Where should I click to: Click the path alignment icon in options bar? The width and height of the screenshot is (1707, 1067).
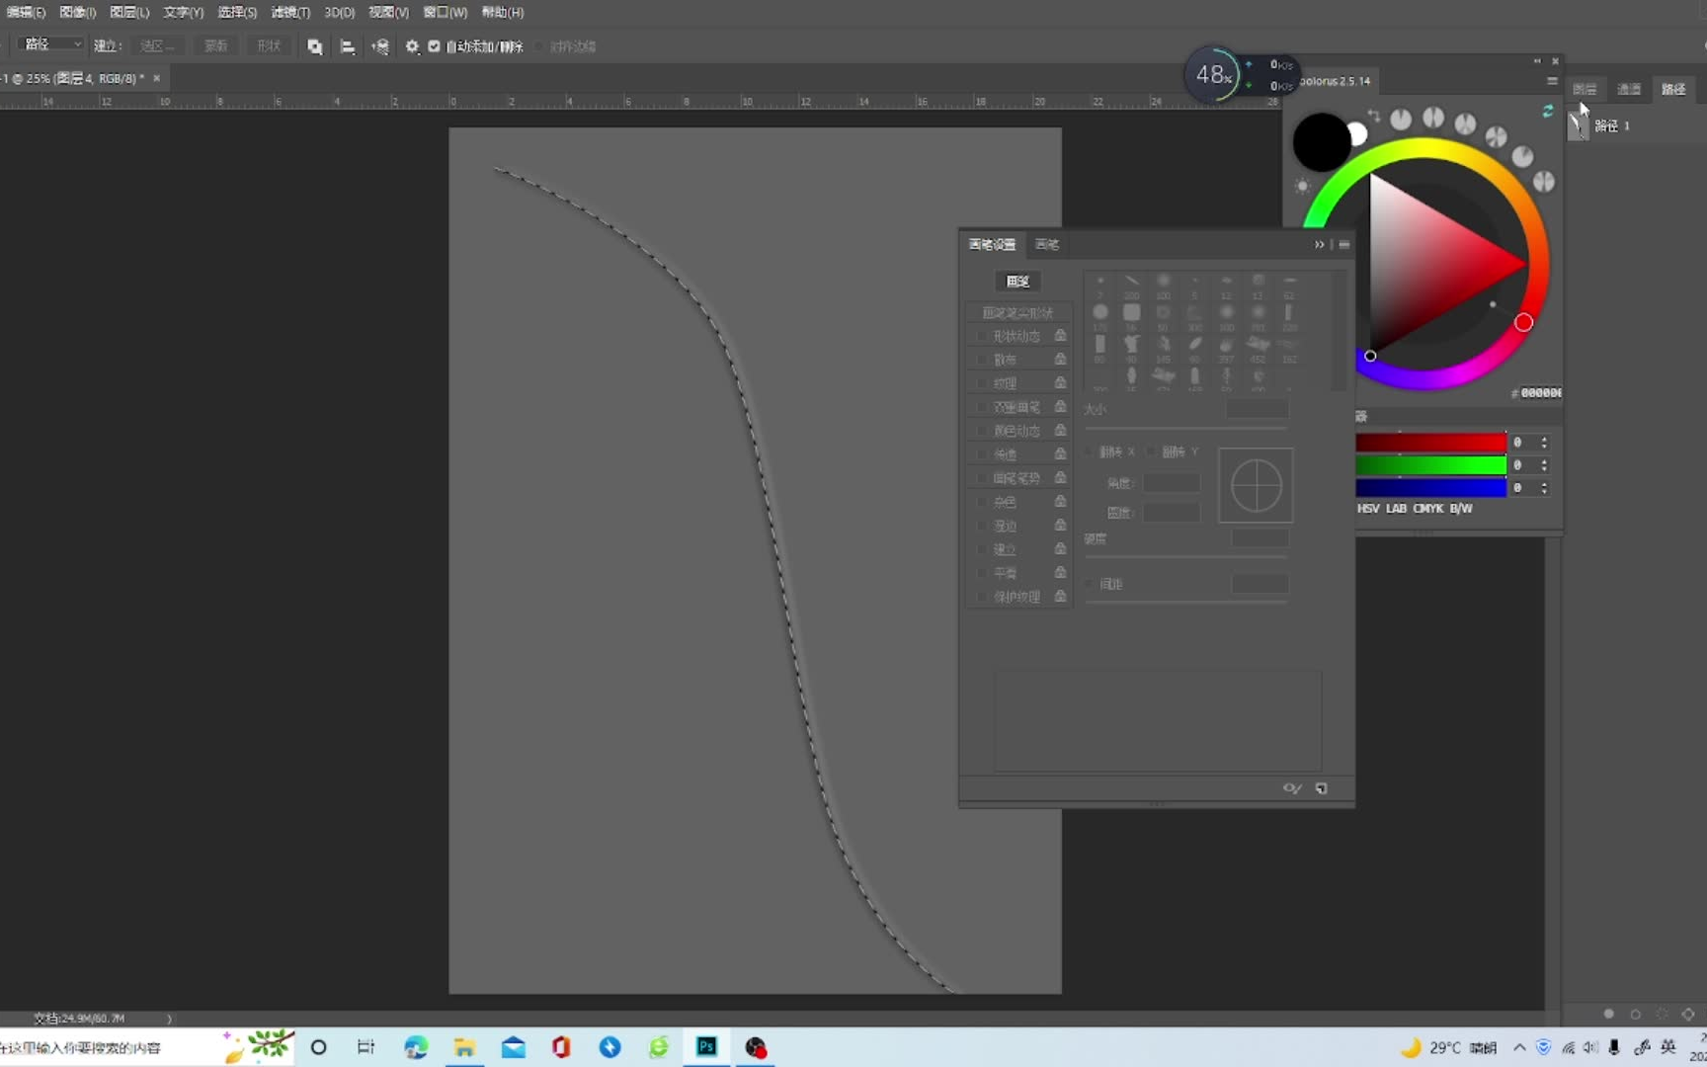[347, 46]
